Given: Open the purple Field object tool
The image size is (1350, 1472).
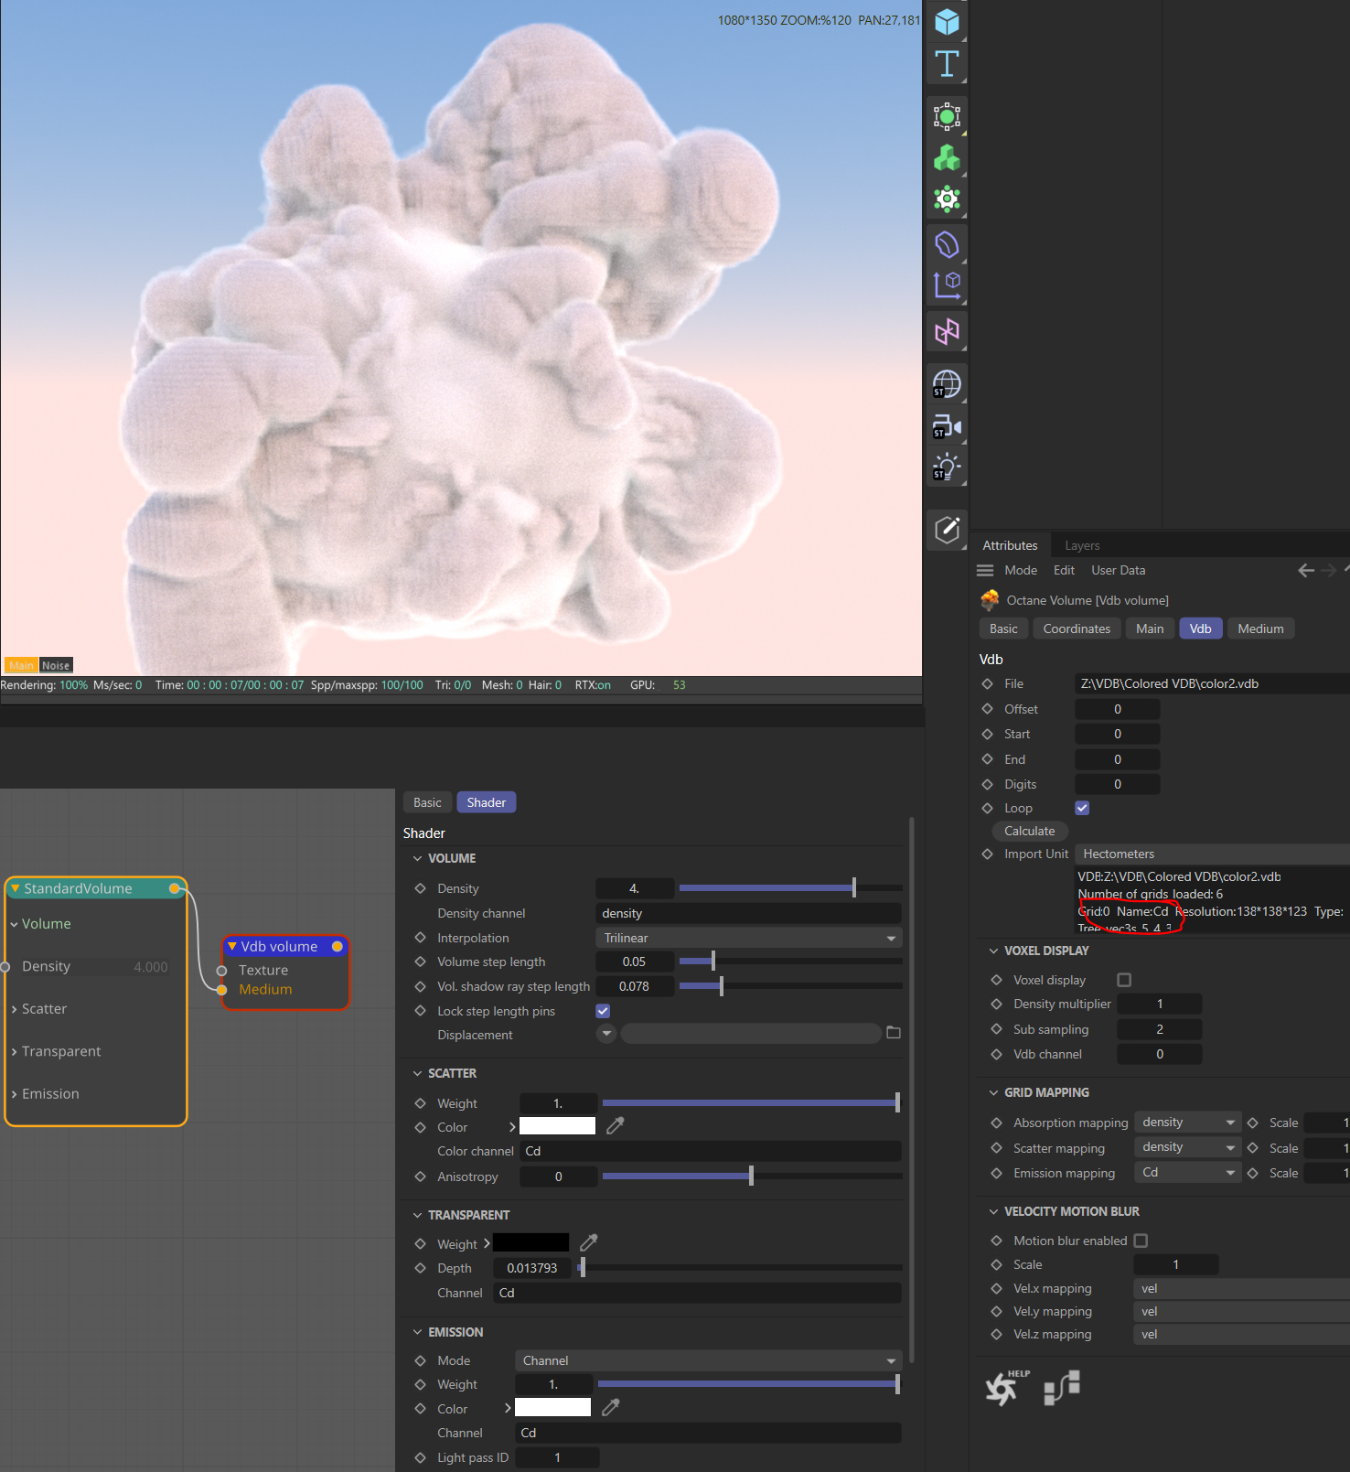Looking at the screenshot, I should (947, 244).
